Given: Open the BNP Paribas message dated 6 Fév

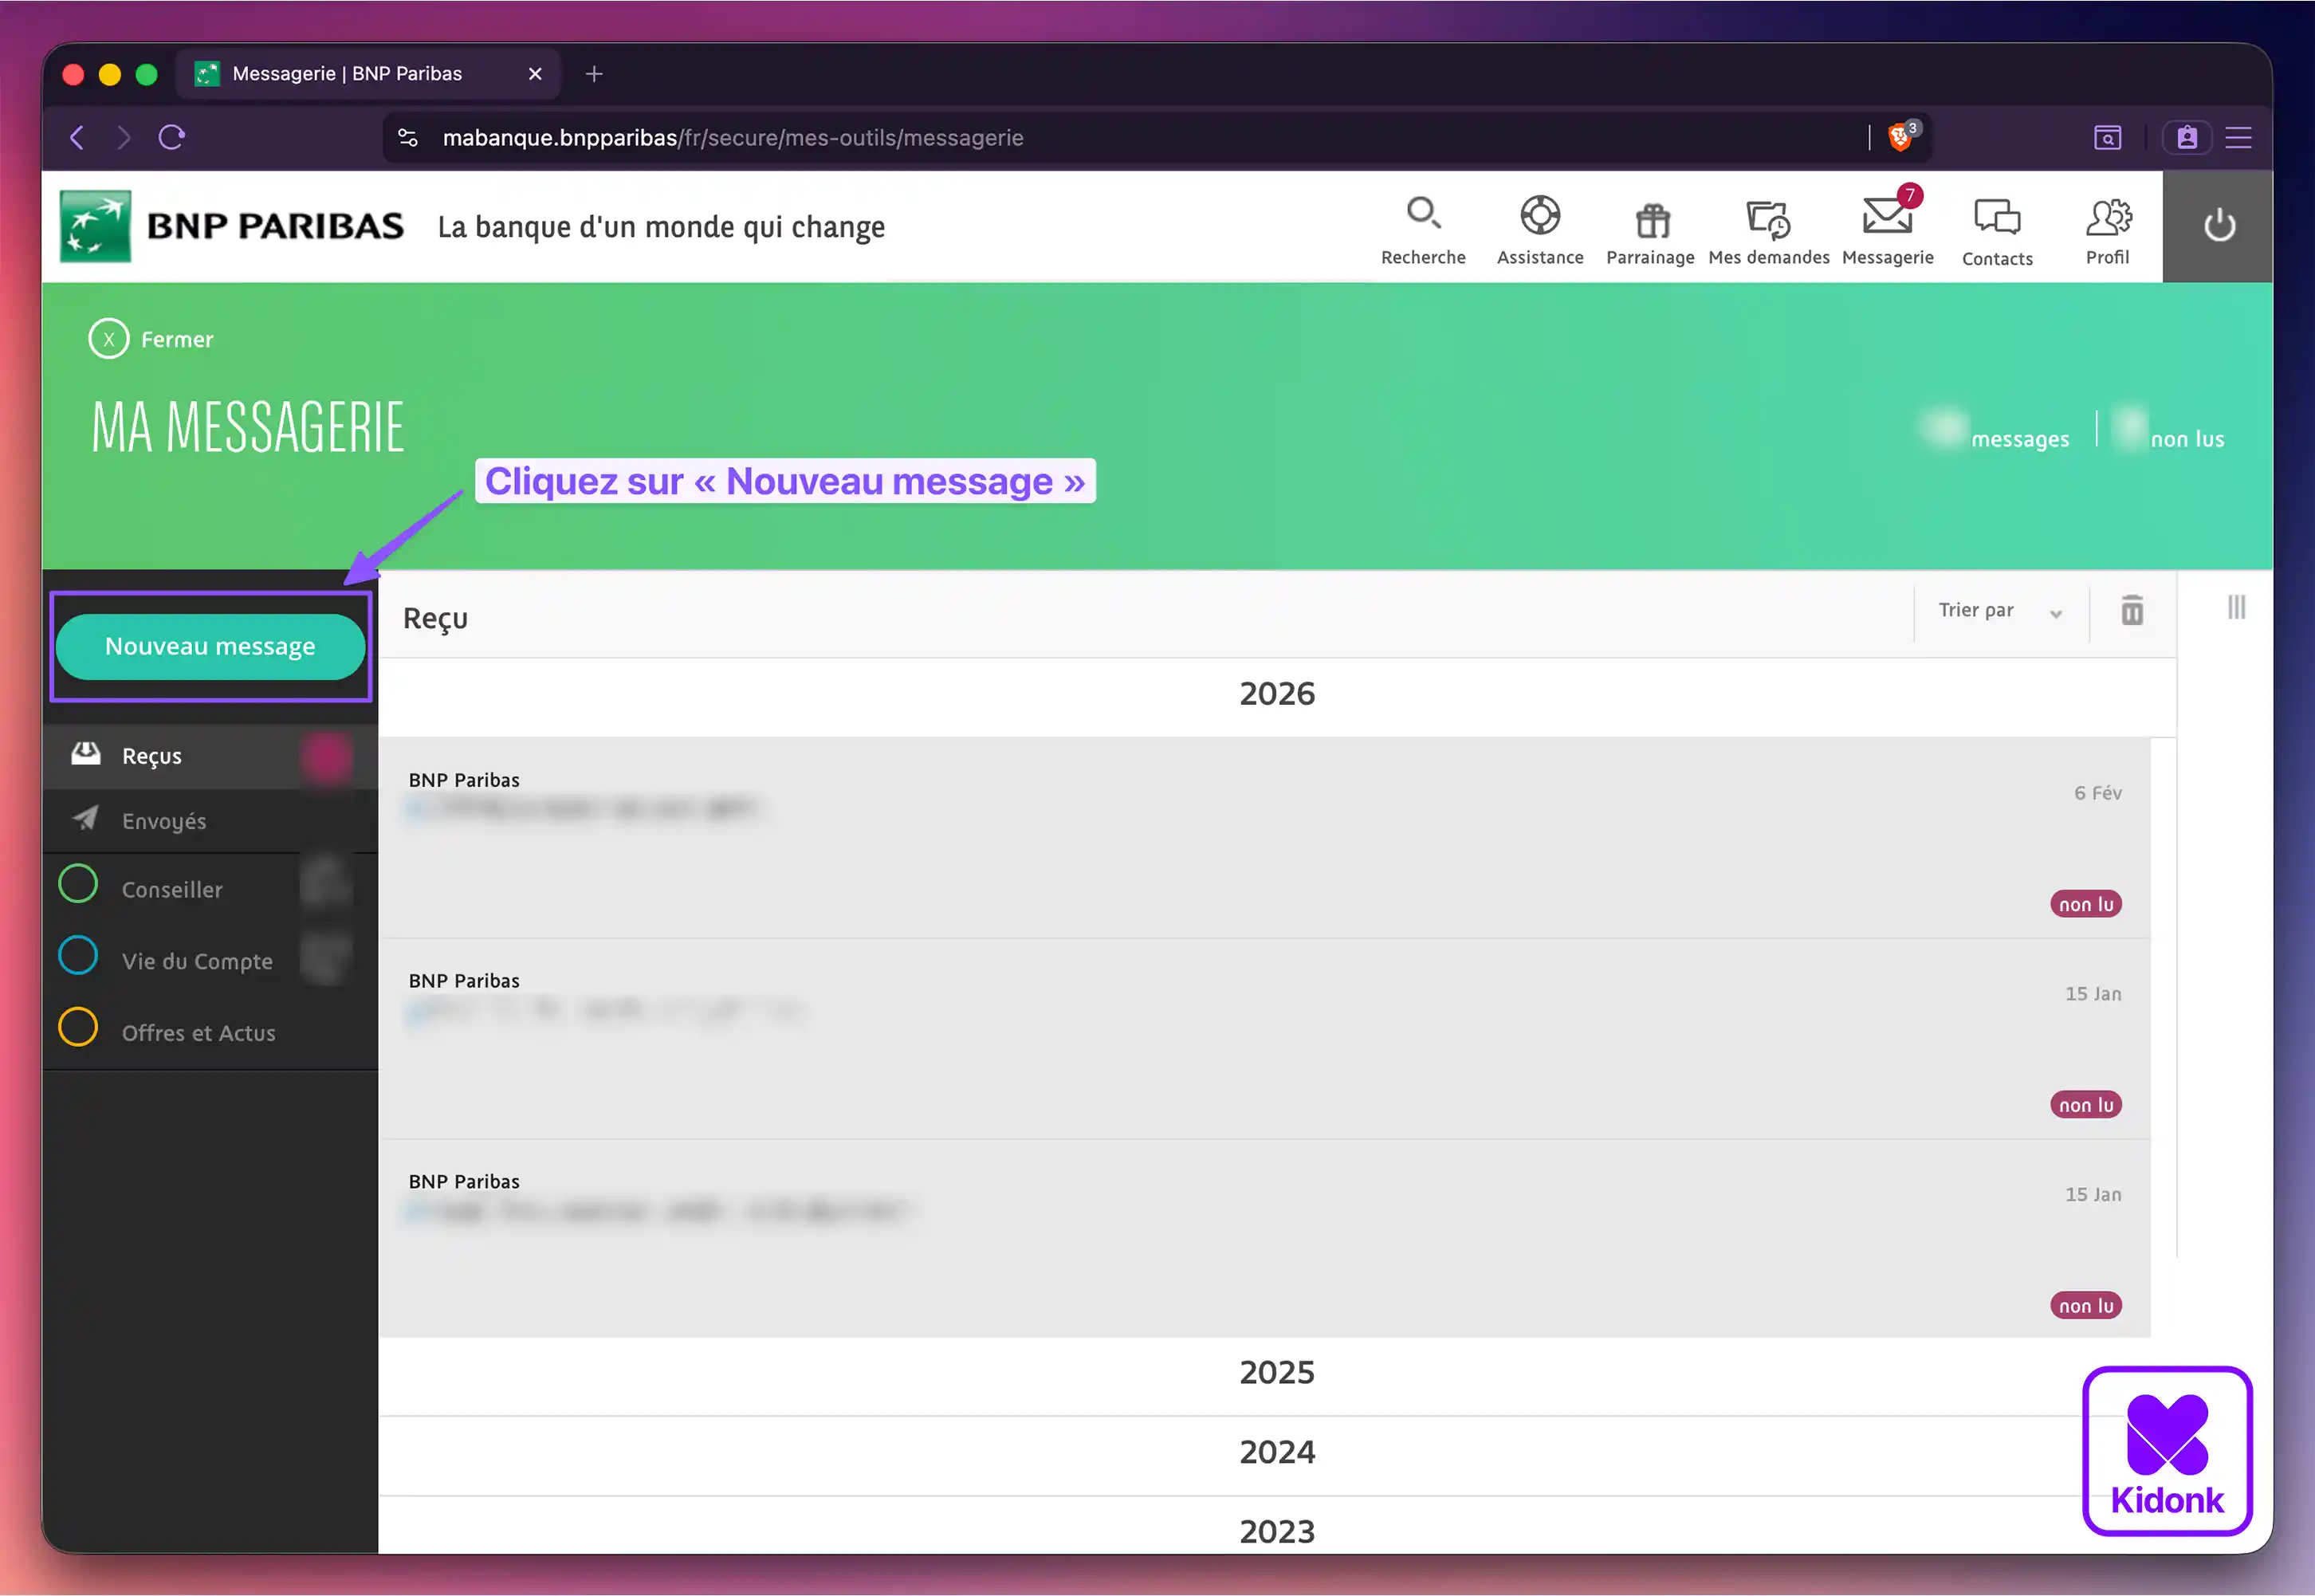Looking at the screenshot, I should coord(1264,838).
